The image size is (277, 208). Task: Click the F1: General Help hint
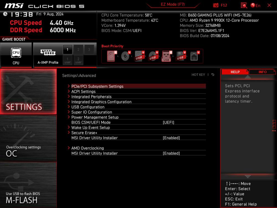click(241, 204)
